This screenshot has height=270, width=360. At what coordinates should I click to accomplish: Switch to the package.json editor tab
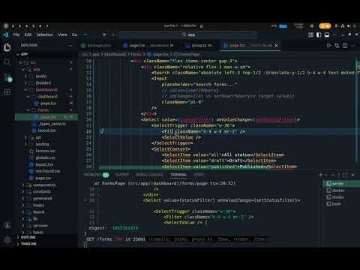tap(96, 46)
